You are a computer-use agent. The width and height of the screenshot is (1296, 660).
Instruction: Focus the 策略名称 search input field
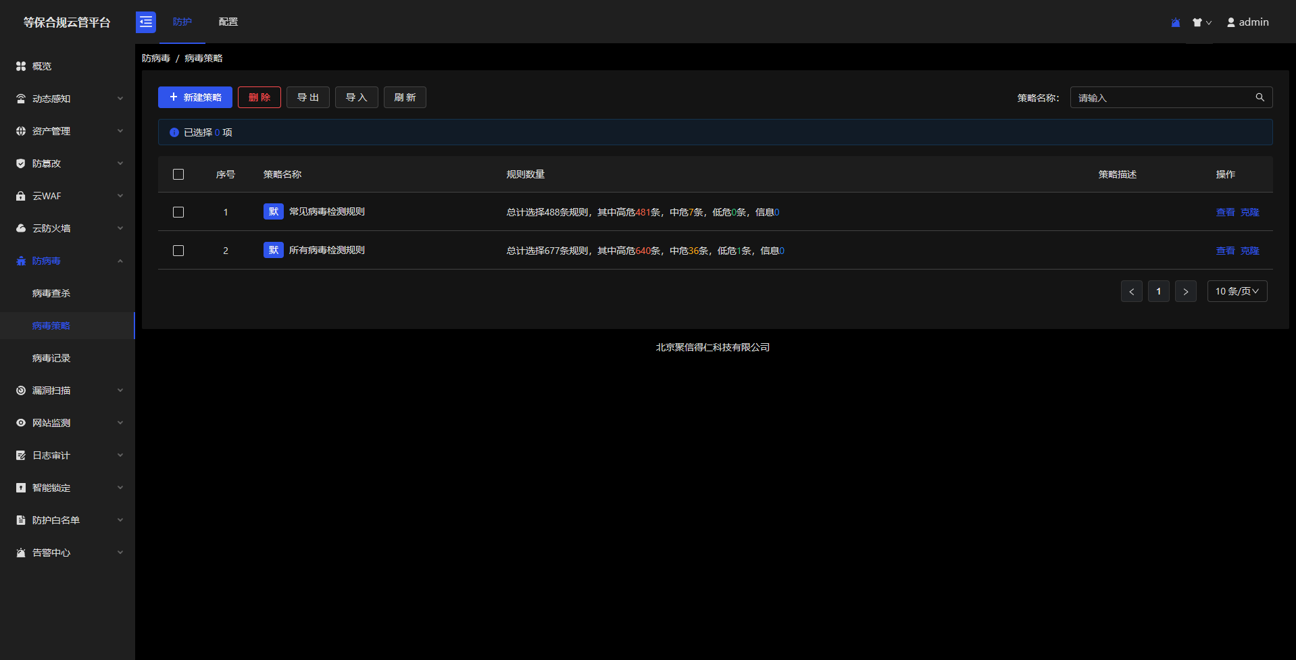pos(1171,97)
